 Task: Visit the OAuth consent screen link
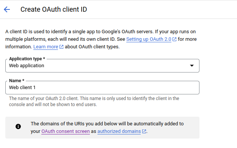(x=66, y=131)
